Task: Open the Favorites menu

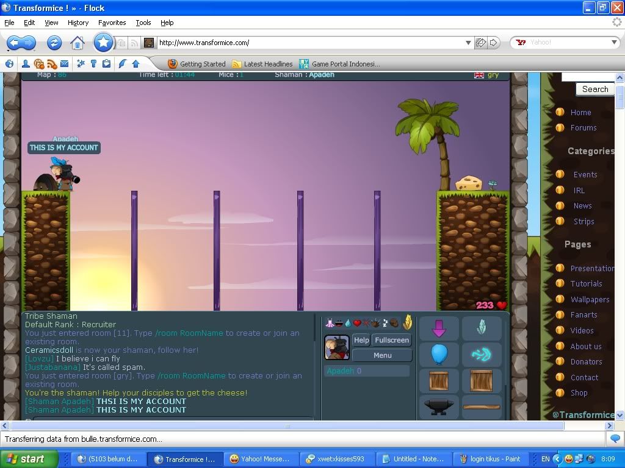Action: (112, 23)
